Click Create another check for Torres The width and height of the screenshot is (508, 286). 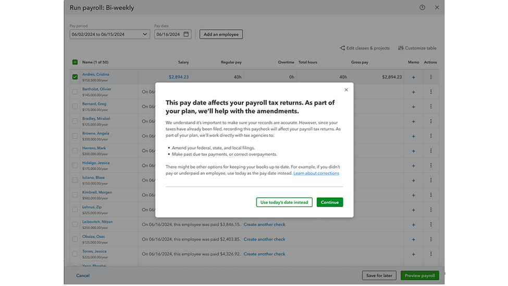click(264, 254)
